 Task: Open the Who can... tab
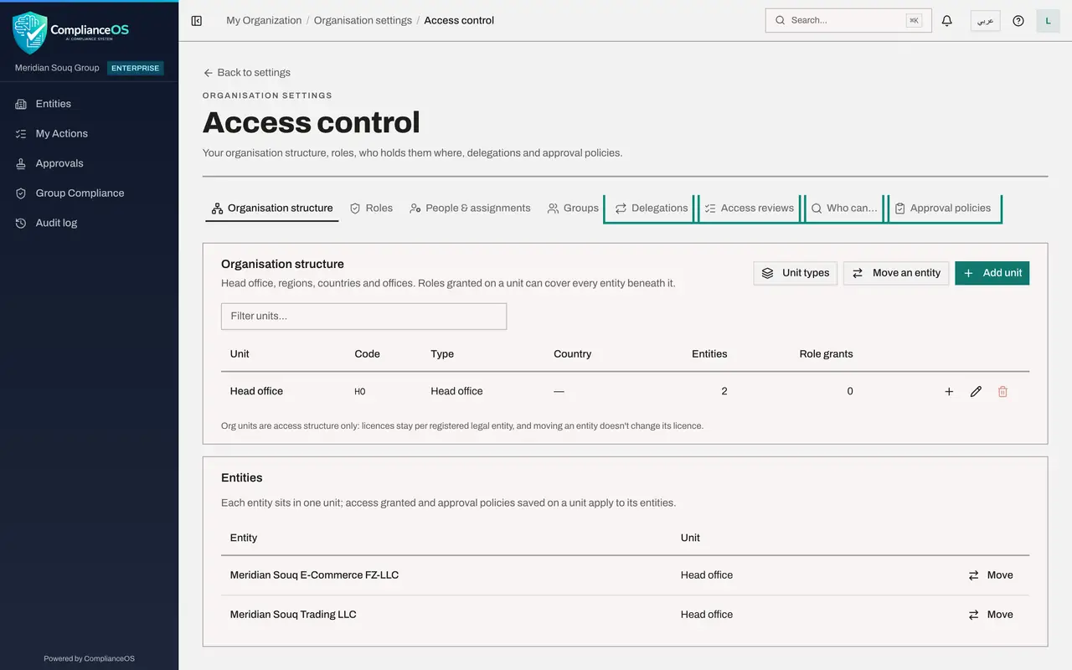click(843, 208)
